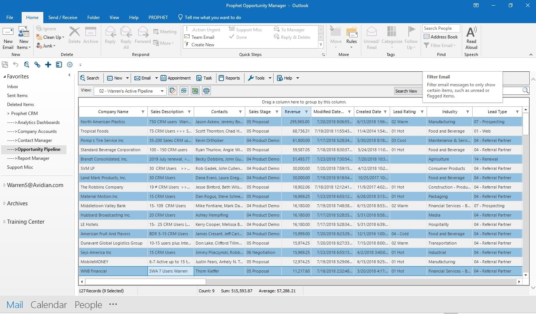Open Analytics Dashboards folder

pyautogui.click(x=33, y=122)
